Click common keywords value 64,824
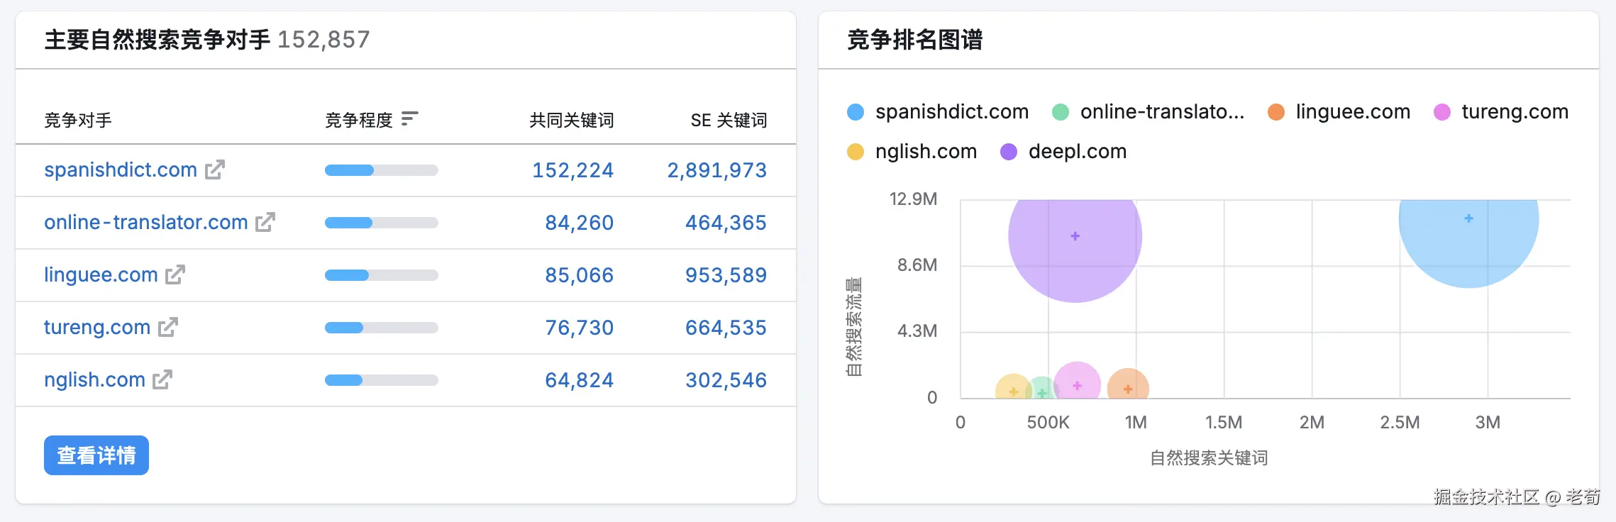Screen dimensions: 1616x522 point(579,380)
